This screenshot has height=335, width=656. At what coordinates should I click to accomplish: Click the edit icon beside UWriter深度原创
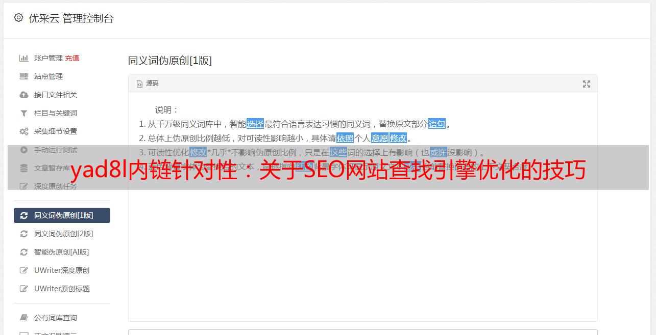(x=23, y=270)
